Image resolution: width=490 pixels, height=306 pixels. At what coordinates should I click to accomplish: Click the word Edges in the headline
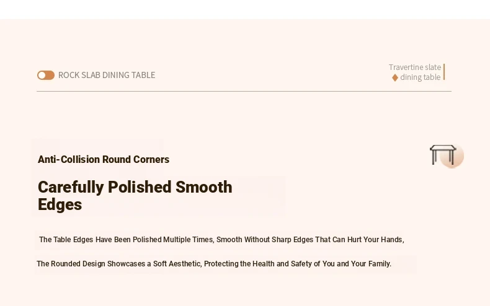pyautogui.click(x=60, y=205)
